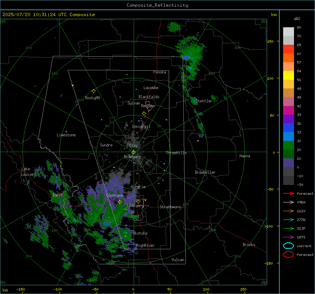Click the Composite_Reflectivity title
Screen dimensions: 315x294
tap(157, 5)
